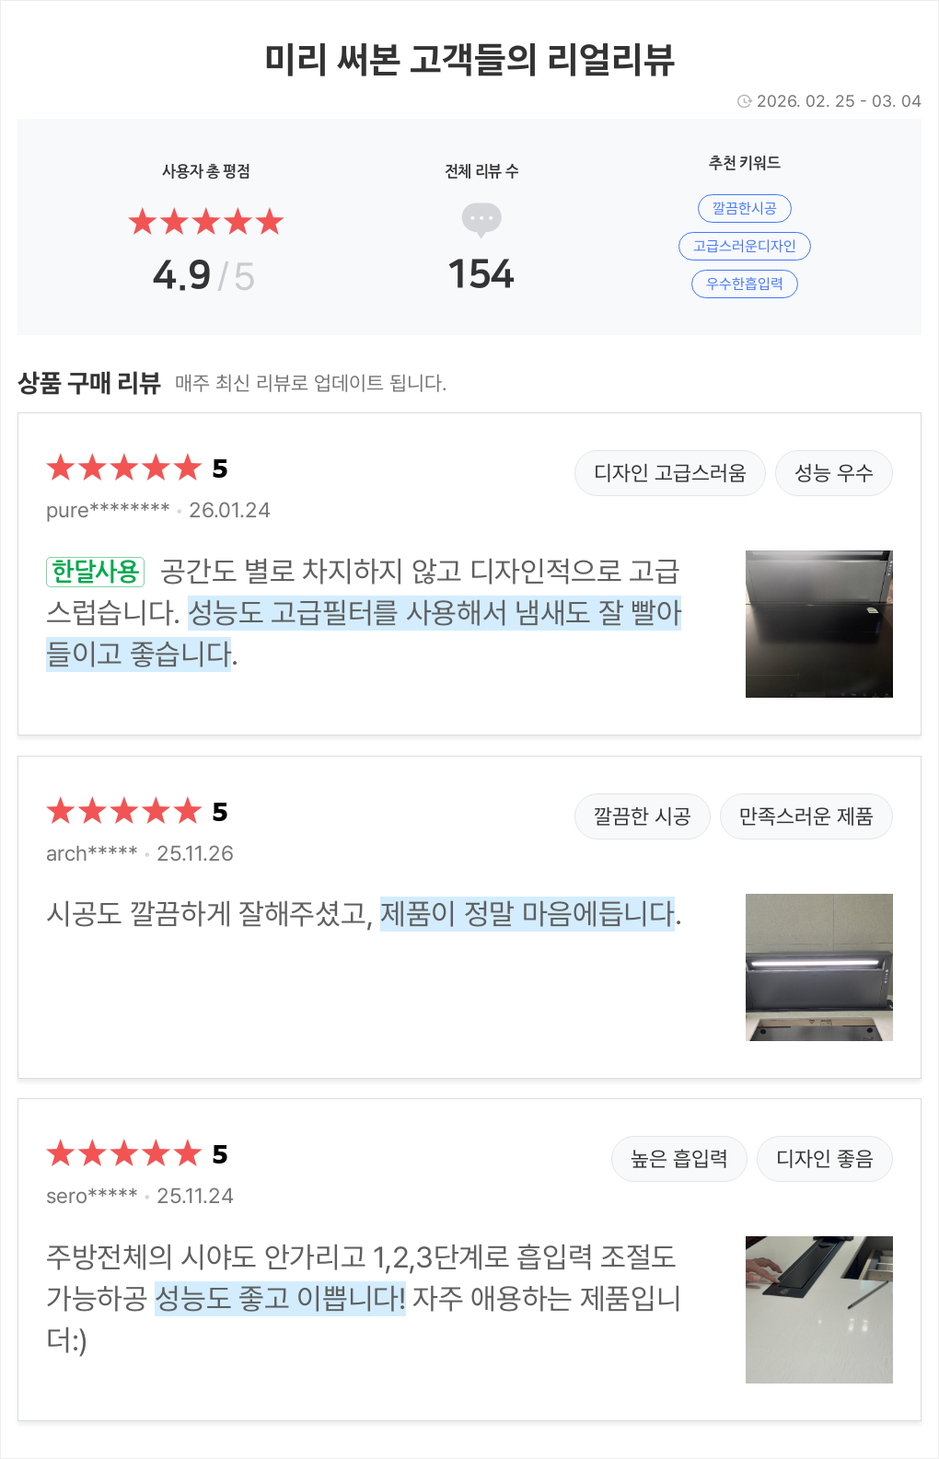This screenshot has width=939, height=1459.
Task: Open the first review's product photo
Action: point(818,624)
